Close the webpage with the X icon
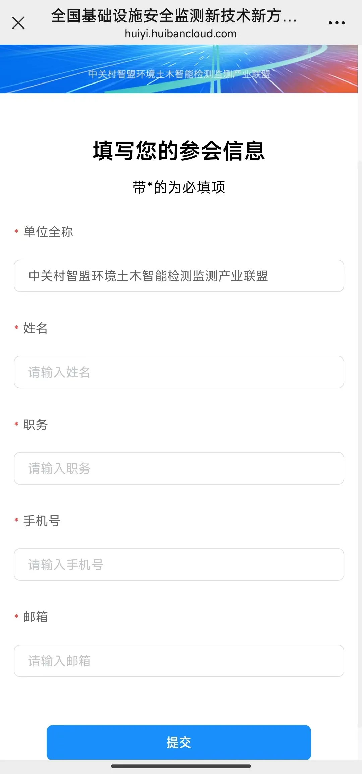 coord(18,23)
